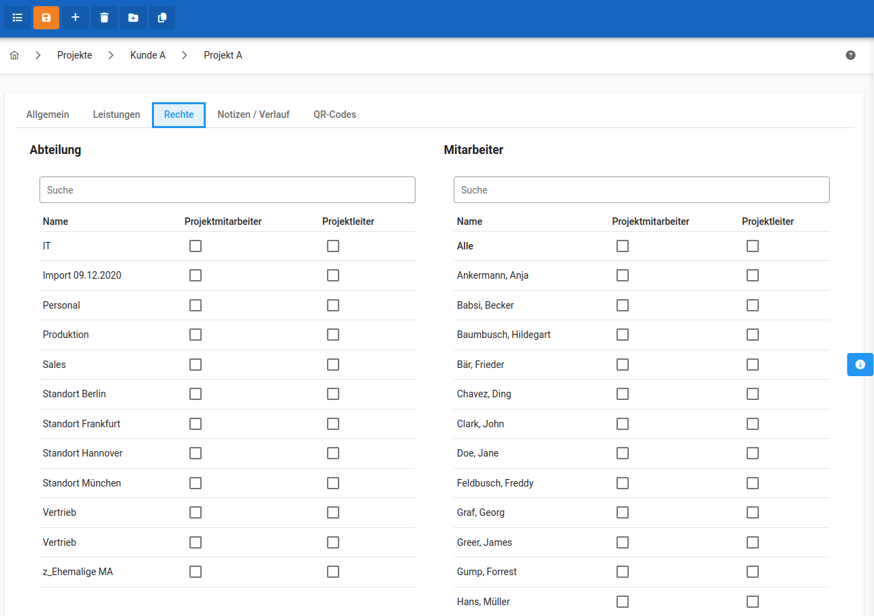Click Mitarbeiter table Projektleiter column header
Image resolution: width=874 pixels, height=616 pixels.
(x=768, y=221)
